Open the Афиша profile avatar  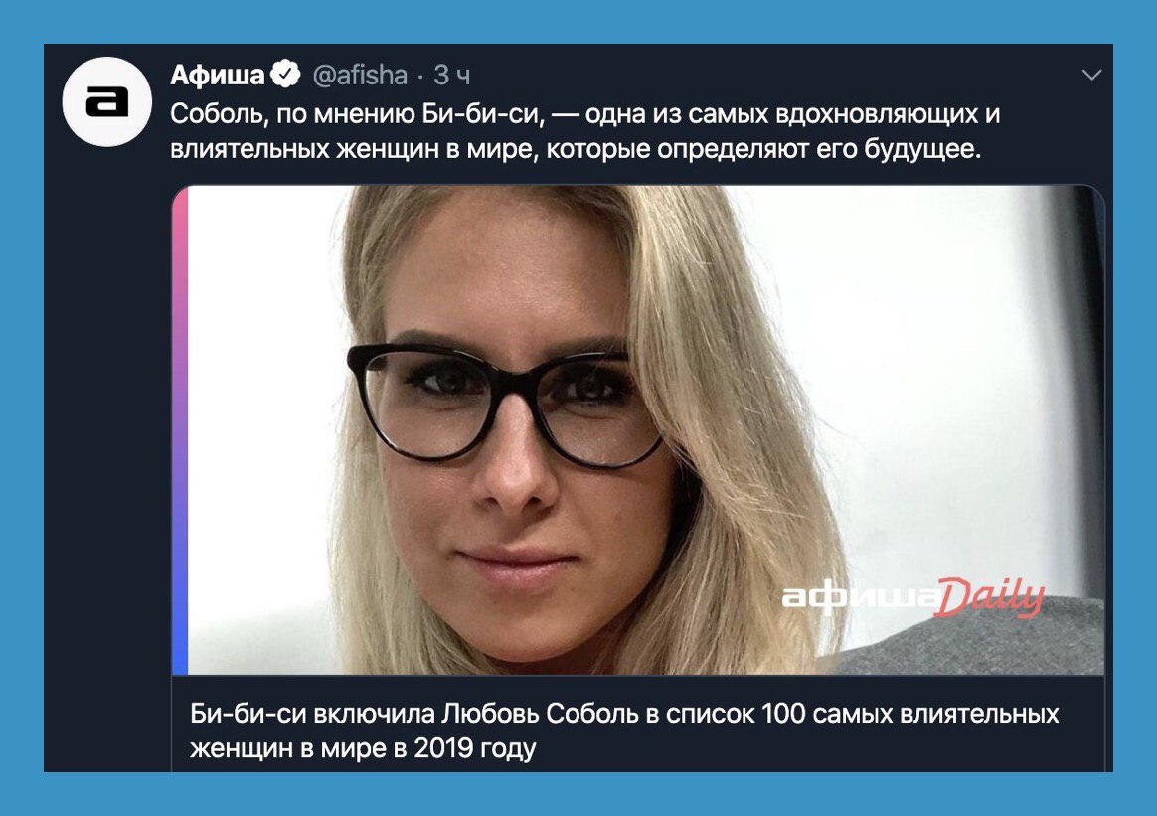[x=107, y=101]
